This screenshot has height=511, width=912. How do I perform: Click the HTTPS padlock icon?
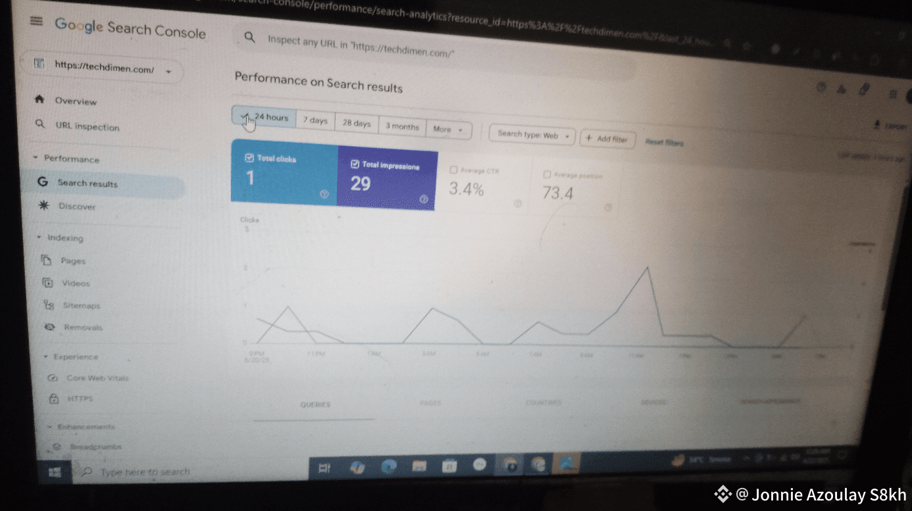coord(54,399)
